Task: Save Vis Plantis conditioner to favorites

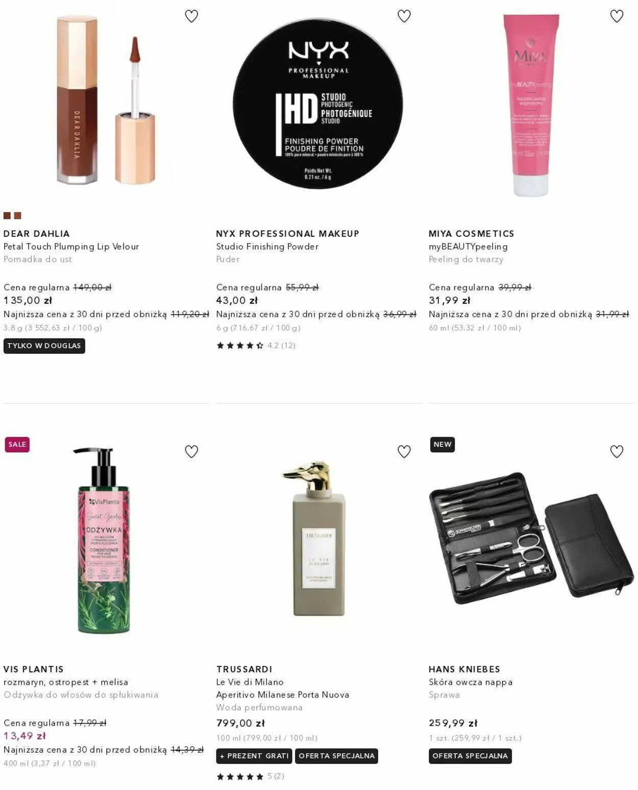Action: coord(191,451)
